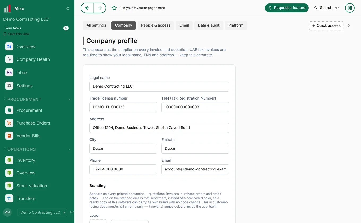The width and height of the screenshot is (361, 223).
Task: Open the Inventory cube icon
Action: (9, 160)
